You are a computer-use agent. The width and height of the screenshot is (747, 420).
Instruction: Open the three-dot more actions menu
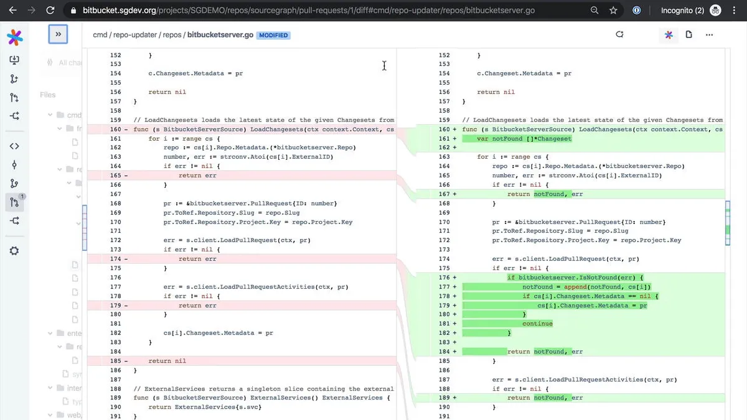click(x=709, y=35)
